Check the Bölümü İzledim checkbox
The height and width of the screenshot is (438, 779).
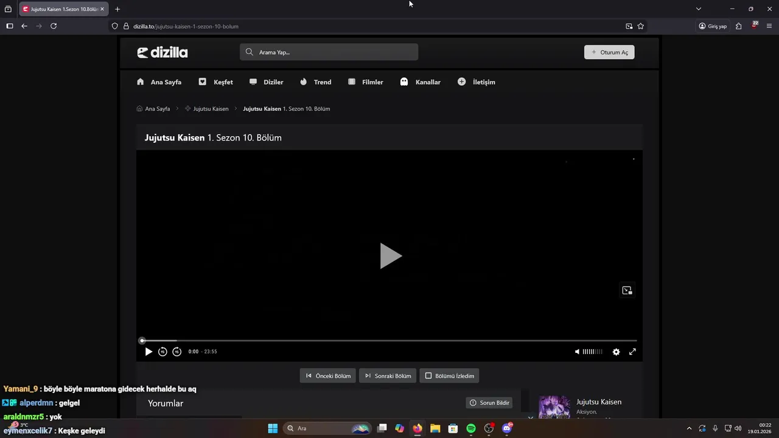click(x=428, y=376)
